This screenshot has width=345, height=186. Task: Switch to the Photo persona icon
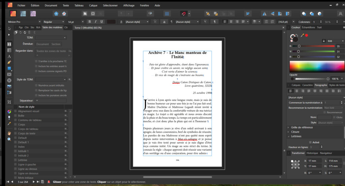[x=33, y=14]
